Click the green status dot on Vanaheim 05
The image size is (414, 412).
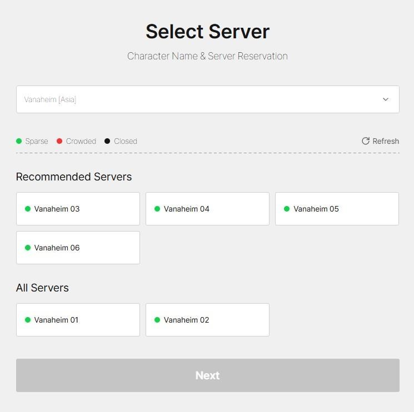(287, 209)
